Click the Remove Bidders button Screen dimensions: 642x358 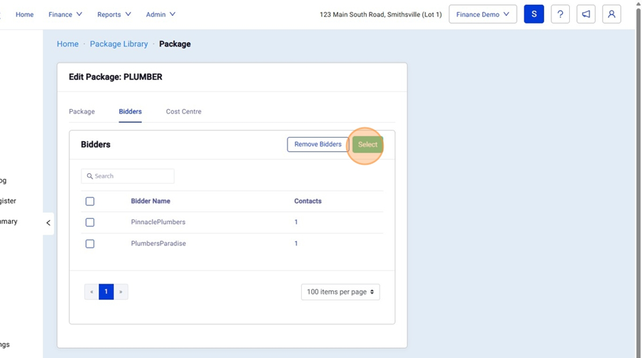point(317,145)
